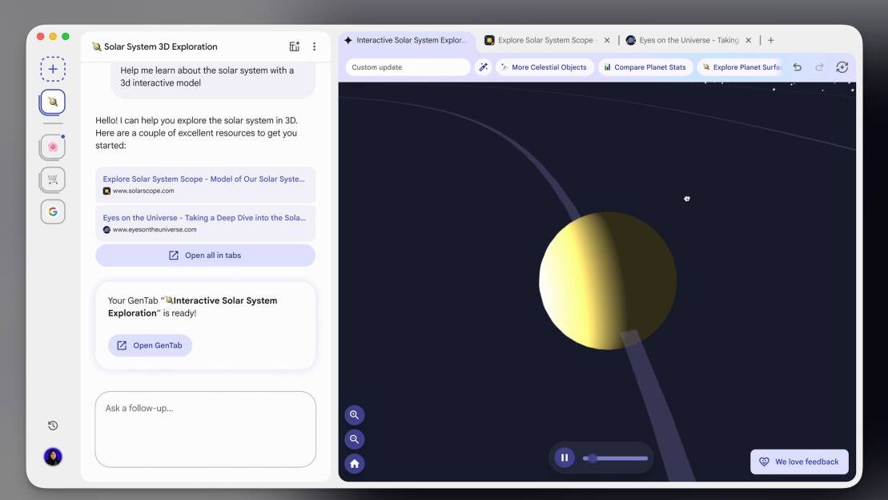Viewport: 888px width, 500px height.
Task: Click the regenerate refresh icon
Action: coord(842,67)
